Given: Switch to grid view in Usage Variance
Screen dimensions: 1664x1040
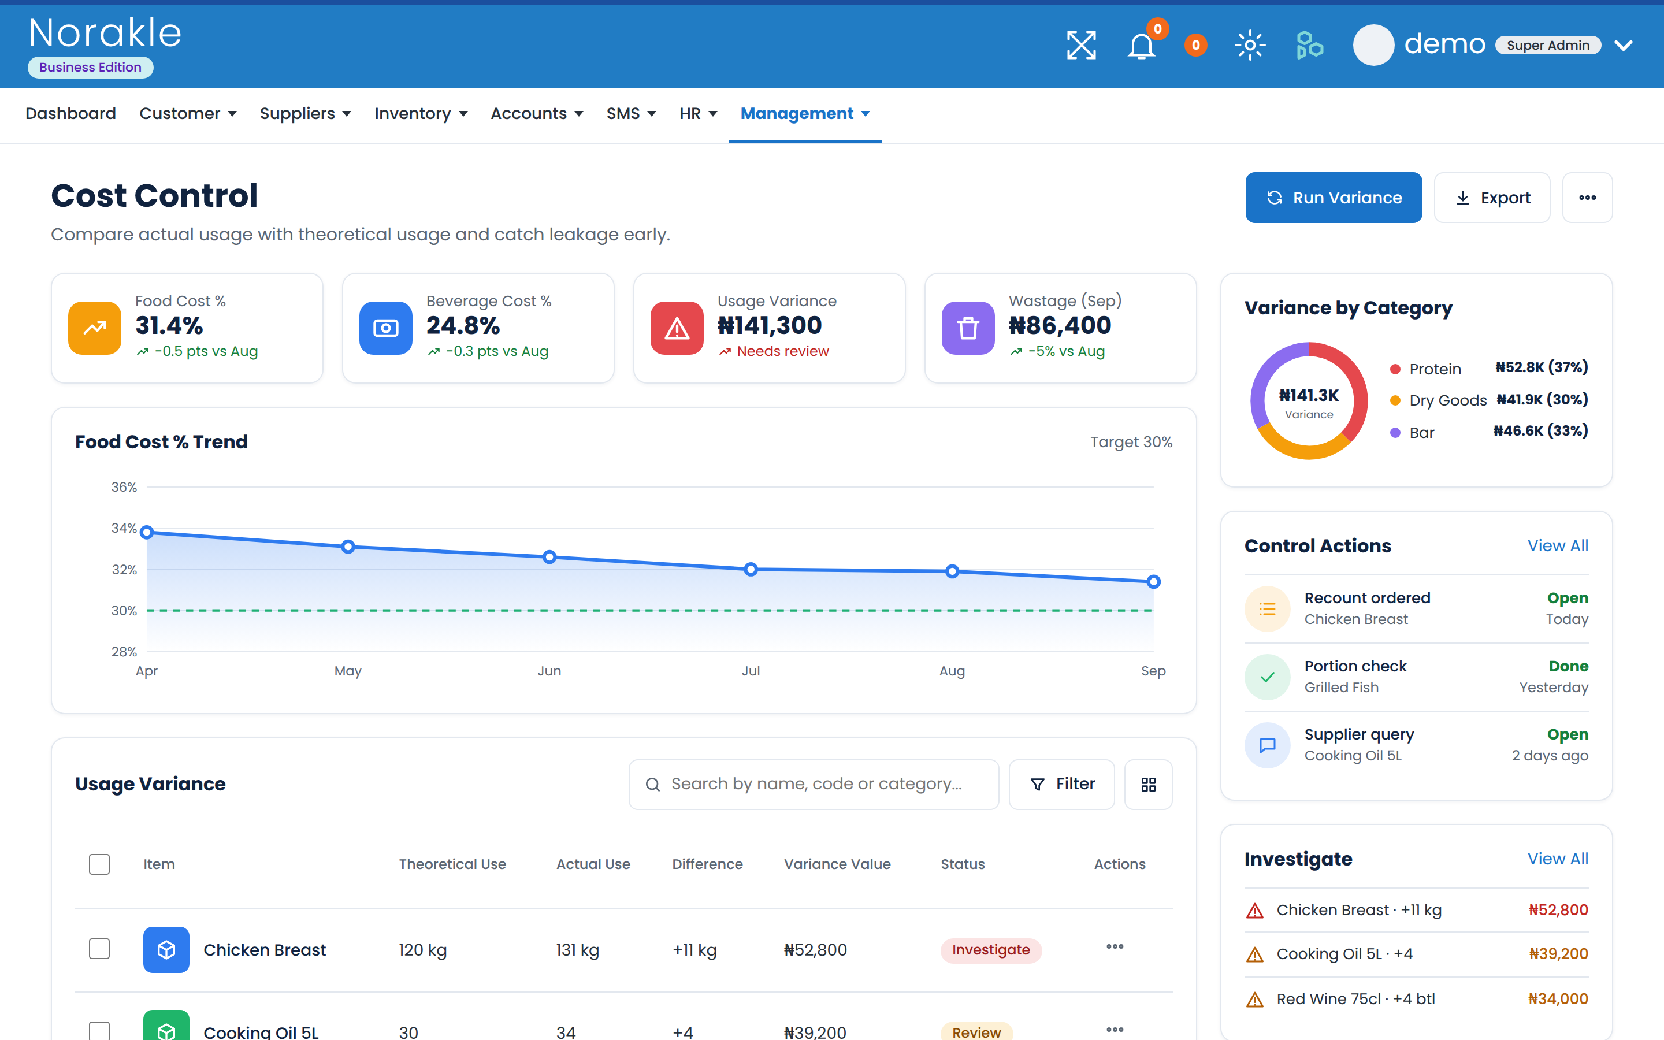Looking at the screenshot, I should coord(1148,784).
